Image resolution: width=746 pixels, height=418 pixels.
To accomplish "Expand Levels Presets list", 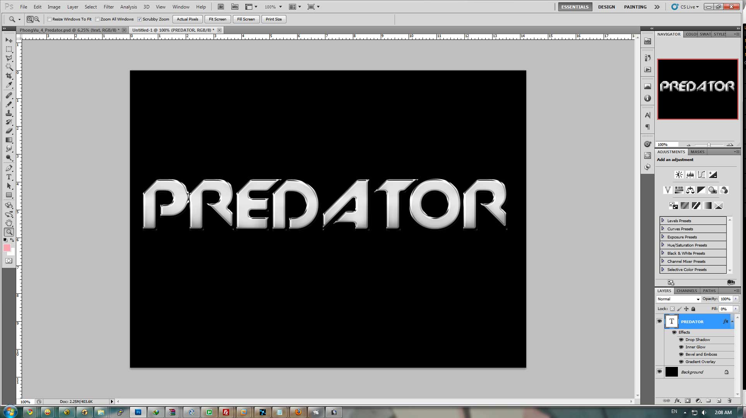I will 663,221.
